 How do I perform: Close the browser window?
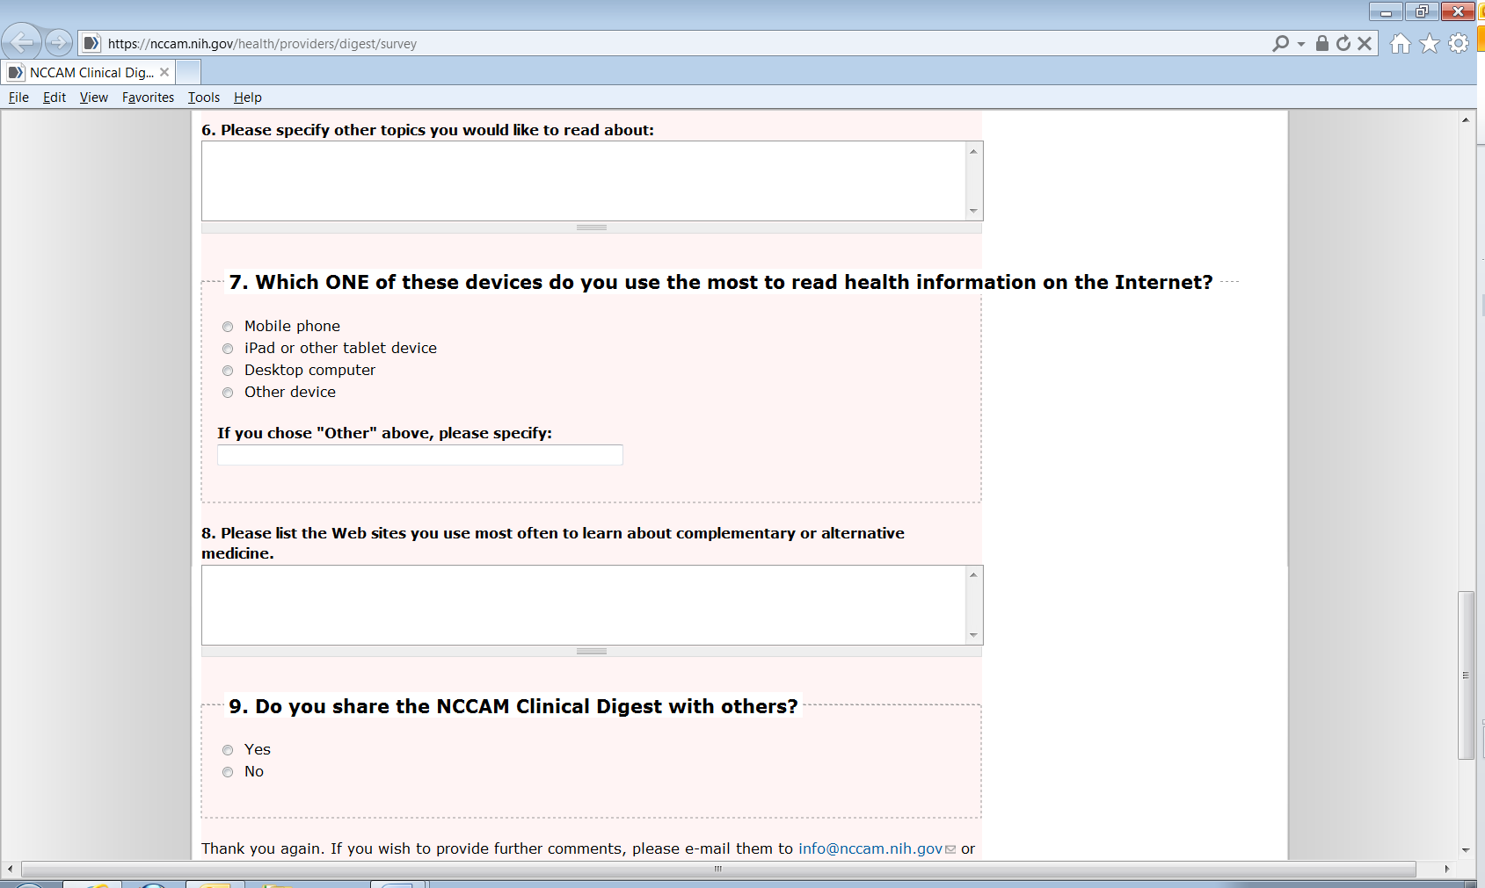[1458, 12]
